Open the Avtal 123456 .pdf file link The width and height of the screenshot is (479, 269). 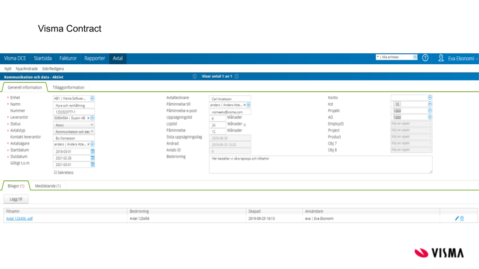(19, 218)
